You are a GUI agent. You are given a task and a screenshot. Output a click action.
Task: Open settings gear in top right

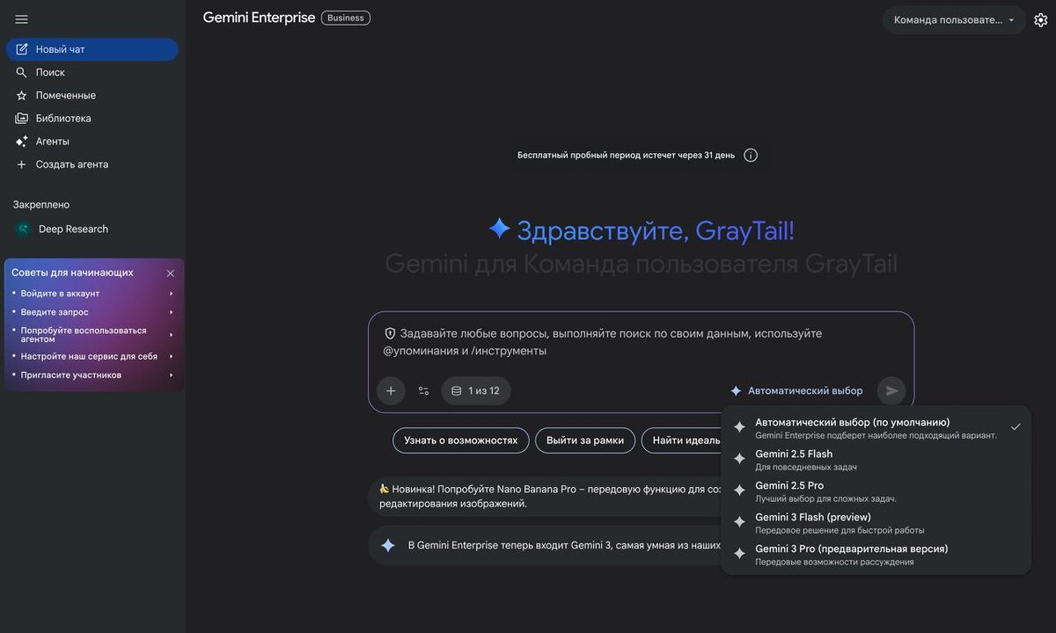tap(1041, 20)
